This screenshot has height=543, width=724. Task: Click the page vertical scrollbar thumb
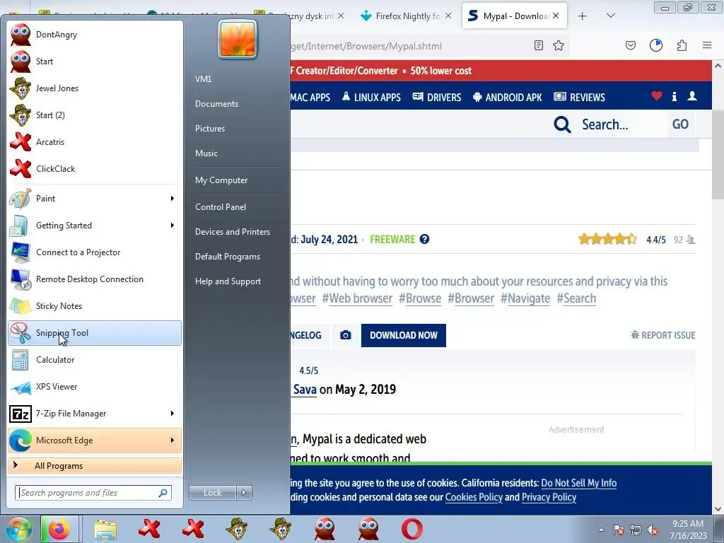[718, 155]
